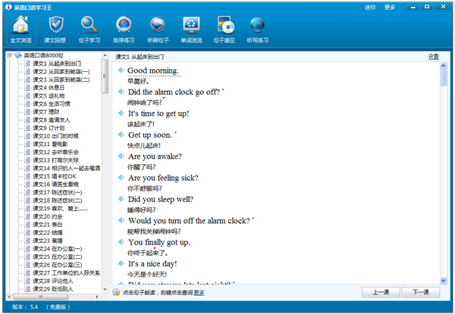The width and height of the screenshot is (455, 314).
Task: Play audio for 'Would you turn off the alarm clock?'
Action: [x=121, y=220]
